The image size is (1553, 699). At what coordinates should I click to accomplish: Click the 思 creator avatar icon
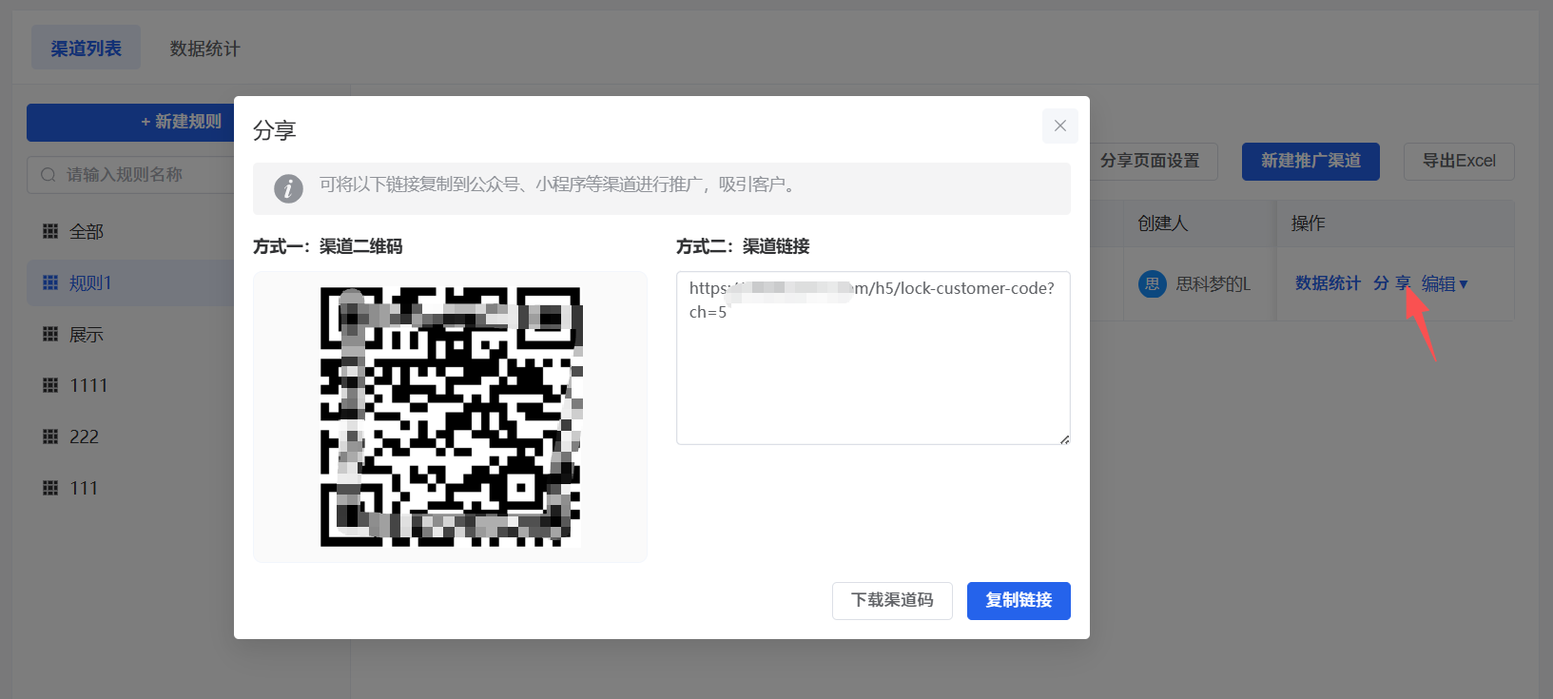pyautogui.click(x=1153, y=283)
